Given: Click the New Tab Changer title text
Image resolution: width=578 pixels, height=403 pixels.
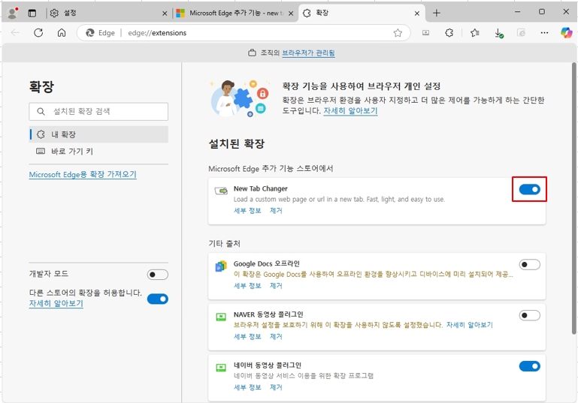Looking at the screenshot, I should click(x=260, y=188).
